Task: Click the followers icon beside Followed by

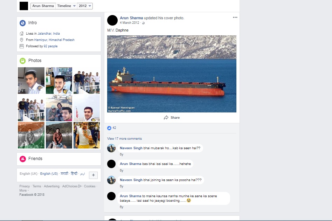Action: (x=22, y=46)
